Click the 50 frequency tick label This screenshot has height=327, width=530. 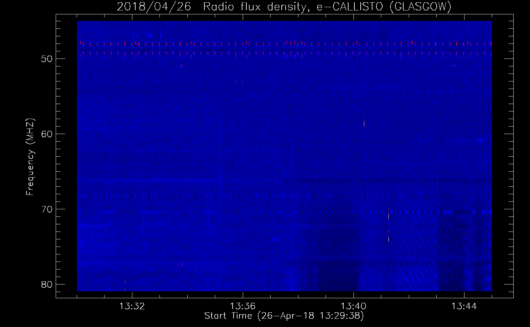coord(47,59)
